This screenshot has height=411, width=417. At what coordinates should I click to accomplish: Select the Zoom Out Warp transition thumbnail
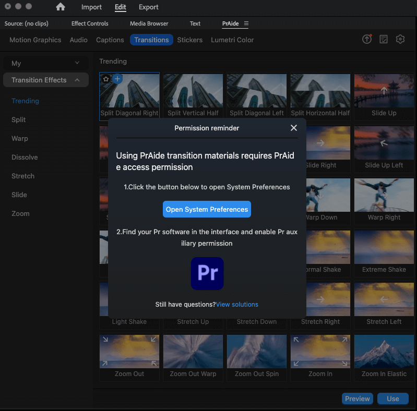pyautogui.click(x=193, y=352)
